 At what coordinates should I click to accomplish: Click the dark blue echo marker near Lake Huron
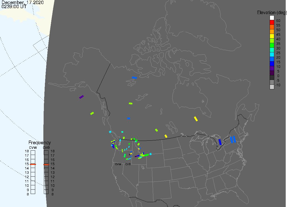coord(220,142)
